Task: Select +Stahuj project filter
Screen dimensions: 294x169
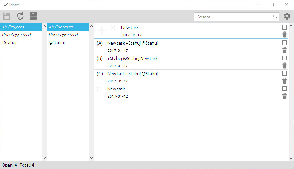Action: tap(21, 43)
